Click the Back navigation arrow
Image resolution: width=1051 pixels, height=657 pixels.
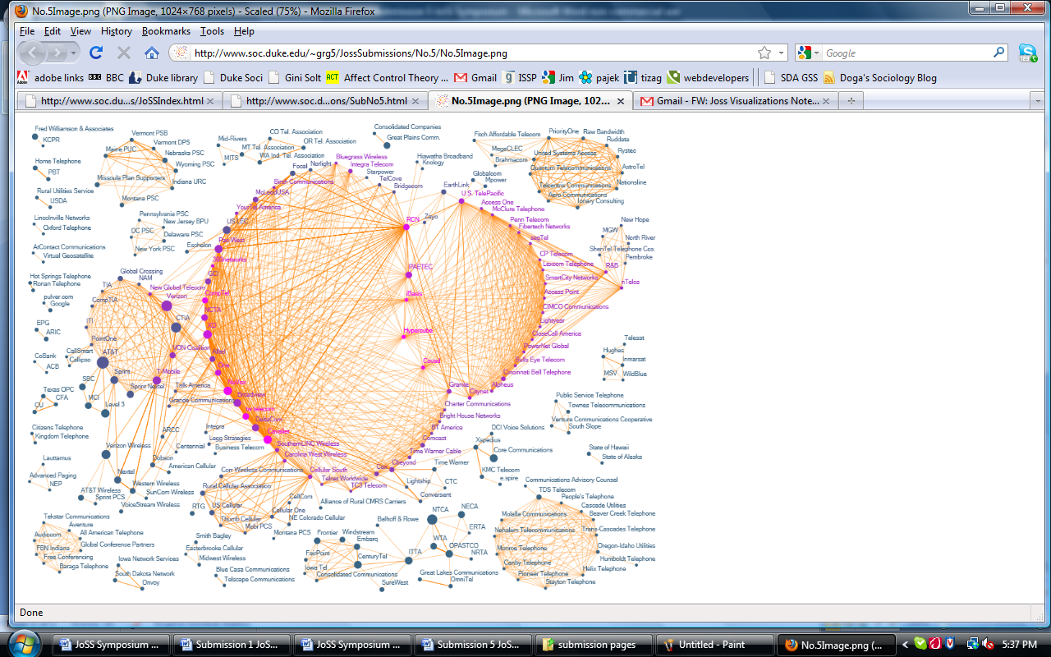32,53
